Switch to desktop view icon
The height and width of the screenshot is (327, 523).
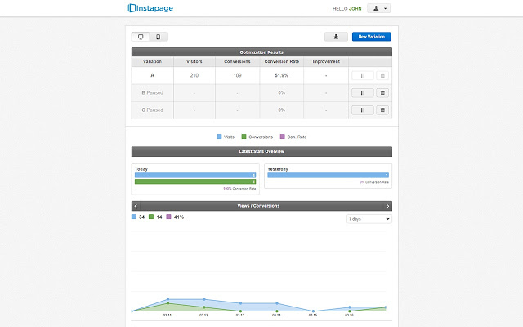pos(141,37)
